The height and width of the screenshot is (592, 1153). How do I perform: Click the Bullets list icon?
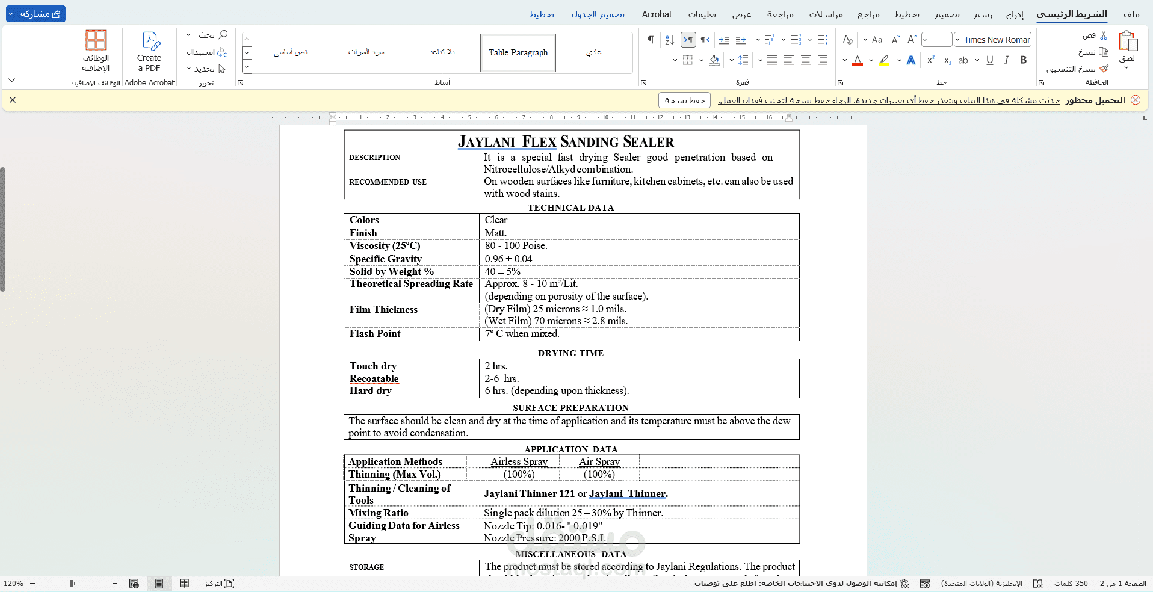pos(823,40)
